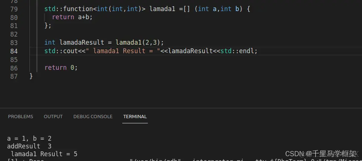Open the OUTPUT panel tab
The width and height of the screenshot is (362, 161).
pos(53,117)
